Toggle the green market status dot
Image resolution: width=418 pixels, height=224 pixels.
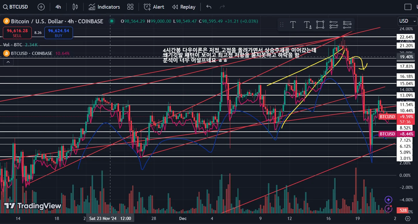[x=112, y=21]
